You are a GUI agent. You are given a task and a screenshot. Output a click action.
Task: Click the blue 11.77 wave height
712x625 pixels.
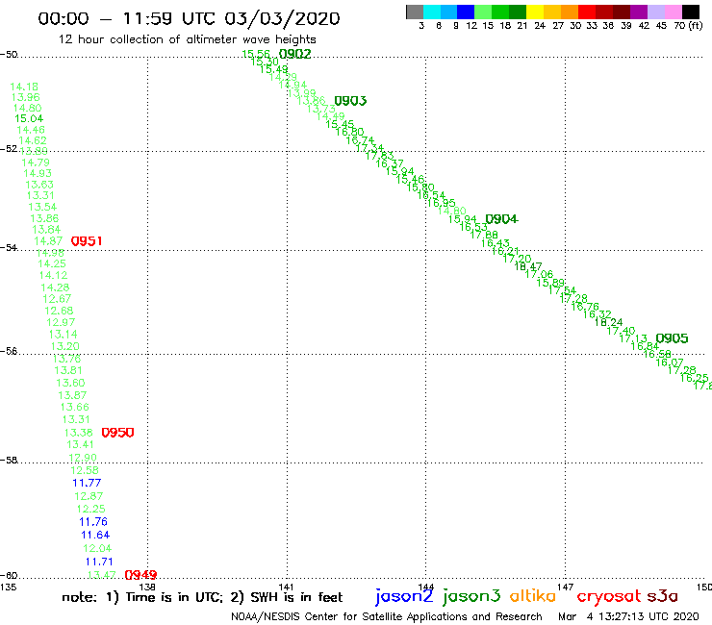(x=87, y=483)
